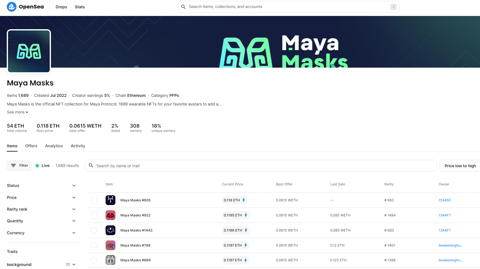Click the Rarity column header
This screenshot has height=269, width=480.
click(x=389, y=184)
